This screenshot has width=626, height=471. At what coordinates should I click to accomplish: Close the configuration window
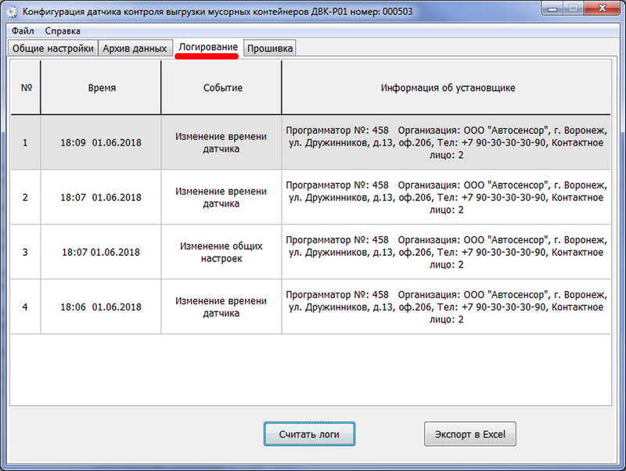click(602, 9)
